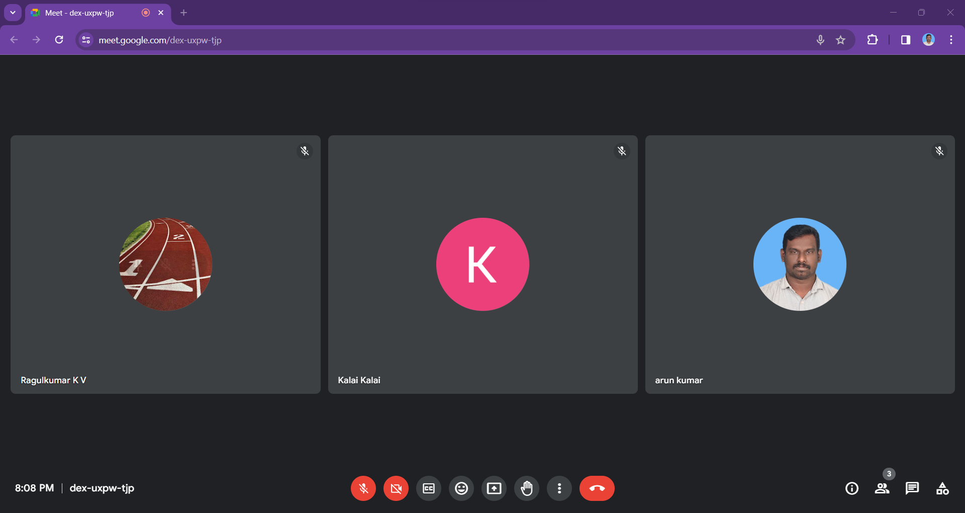Viewport: 965px width, 513px height.
Task: Open Chrome's three-dot menu
Action: (x=951, y=40)
